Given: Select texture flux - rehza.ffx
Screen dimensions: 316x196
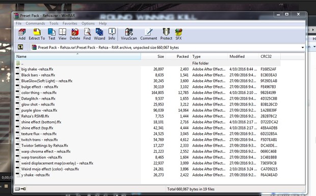Looking at the screenshot, I should click(39, 134).
